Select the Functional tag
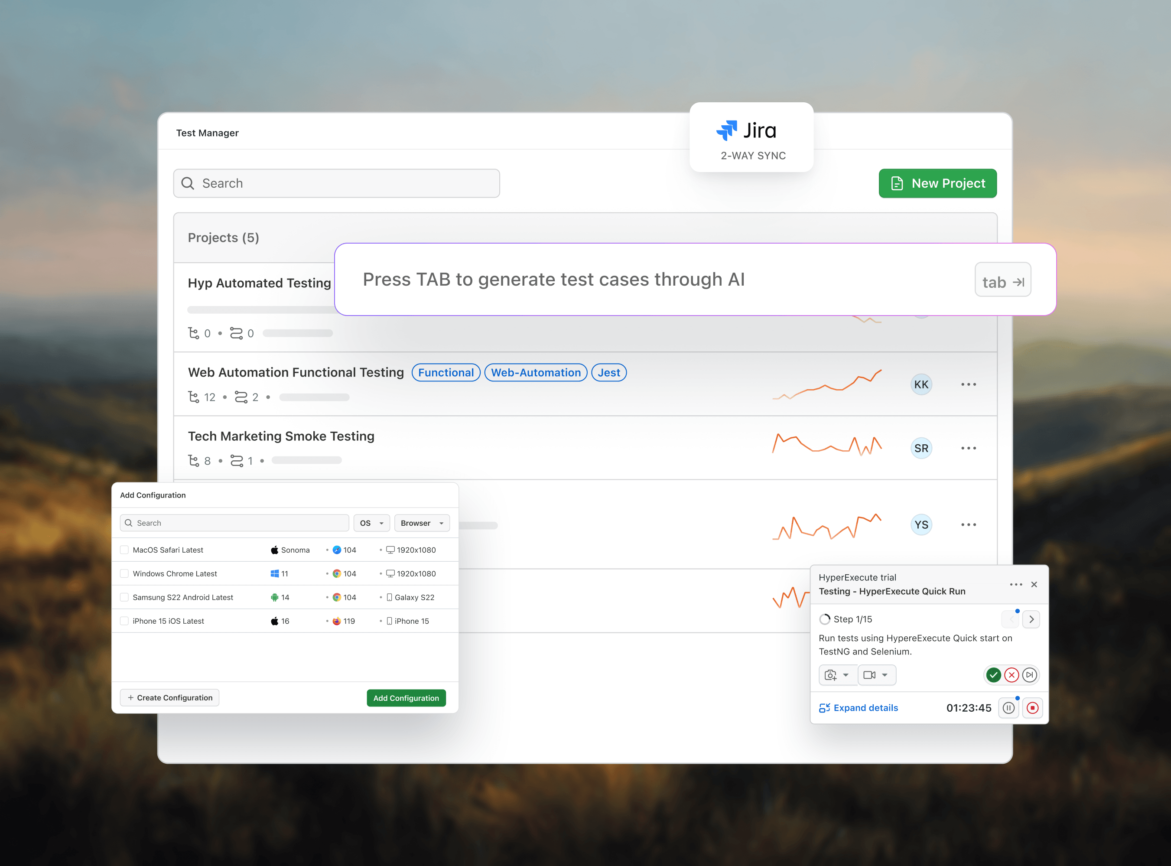Screen dimensions: 1171x866 tap(446, 373)
